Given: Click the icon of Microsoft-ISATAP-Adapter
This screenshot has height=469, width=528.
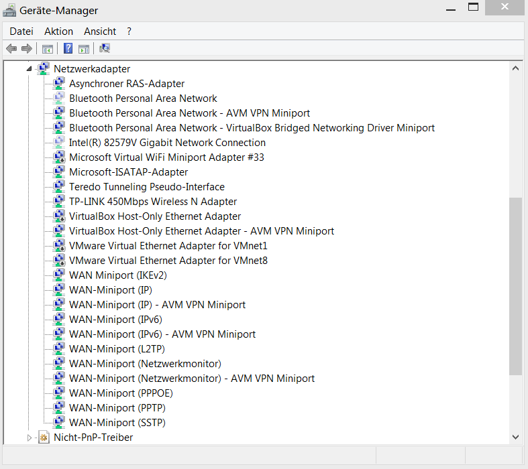Looking at the screenshot, I should click(x=59, y=172).
